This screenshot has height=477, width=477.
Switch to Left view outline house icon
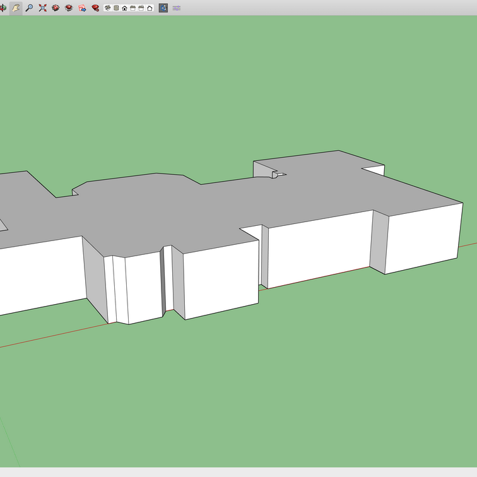[150, 8]
